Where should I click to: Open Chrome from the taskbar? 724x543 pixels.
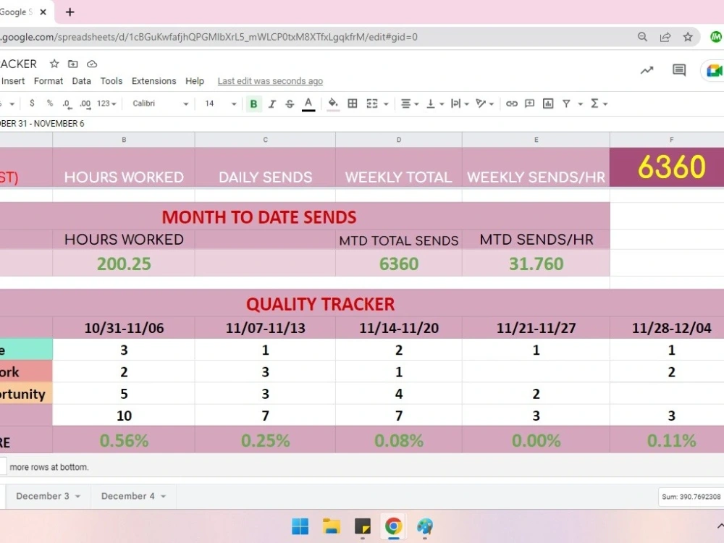(393, 527)
